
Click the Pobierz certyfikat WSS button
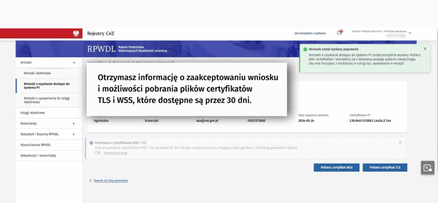[336, 167]
